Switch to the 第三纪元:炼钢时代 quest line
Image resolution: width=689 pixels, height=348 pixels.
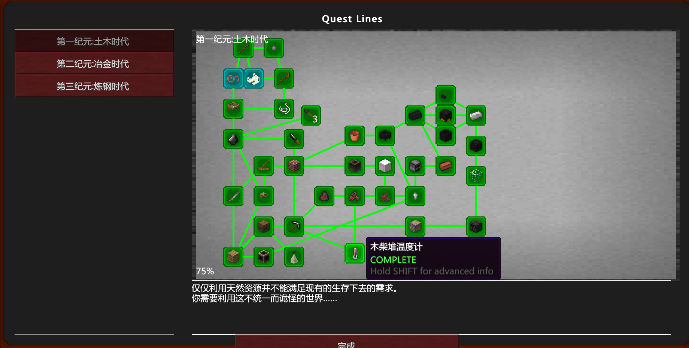point(94,86)
